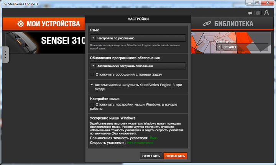Click the Конфигурация label on banner

[x=225, y=42]
